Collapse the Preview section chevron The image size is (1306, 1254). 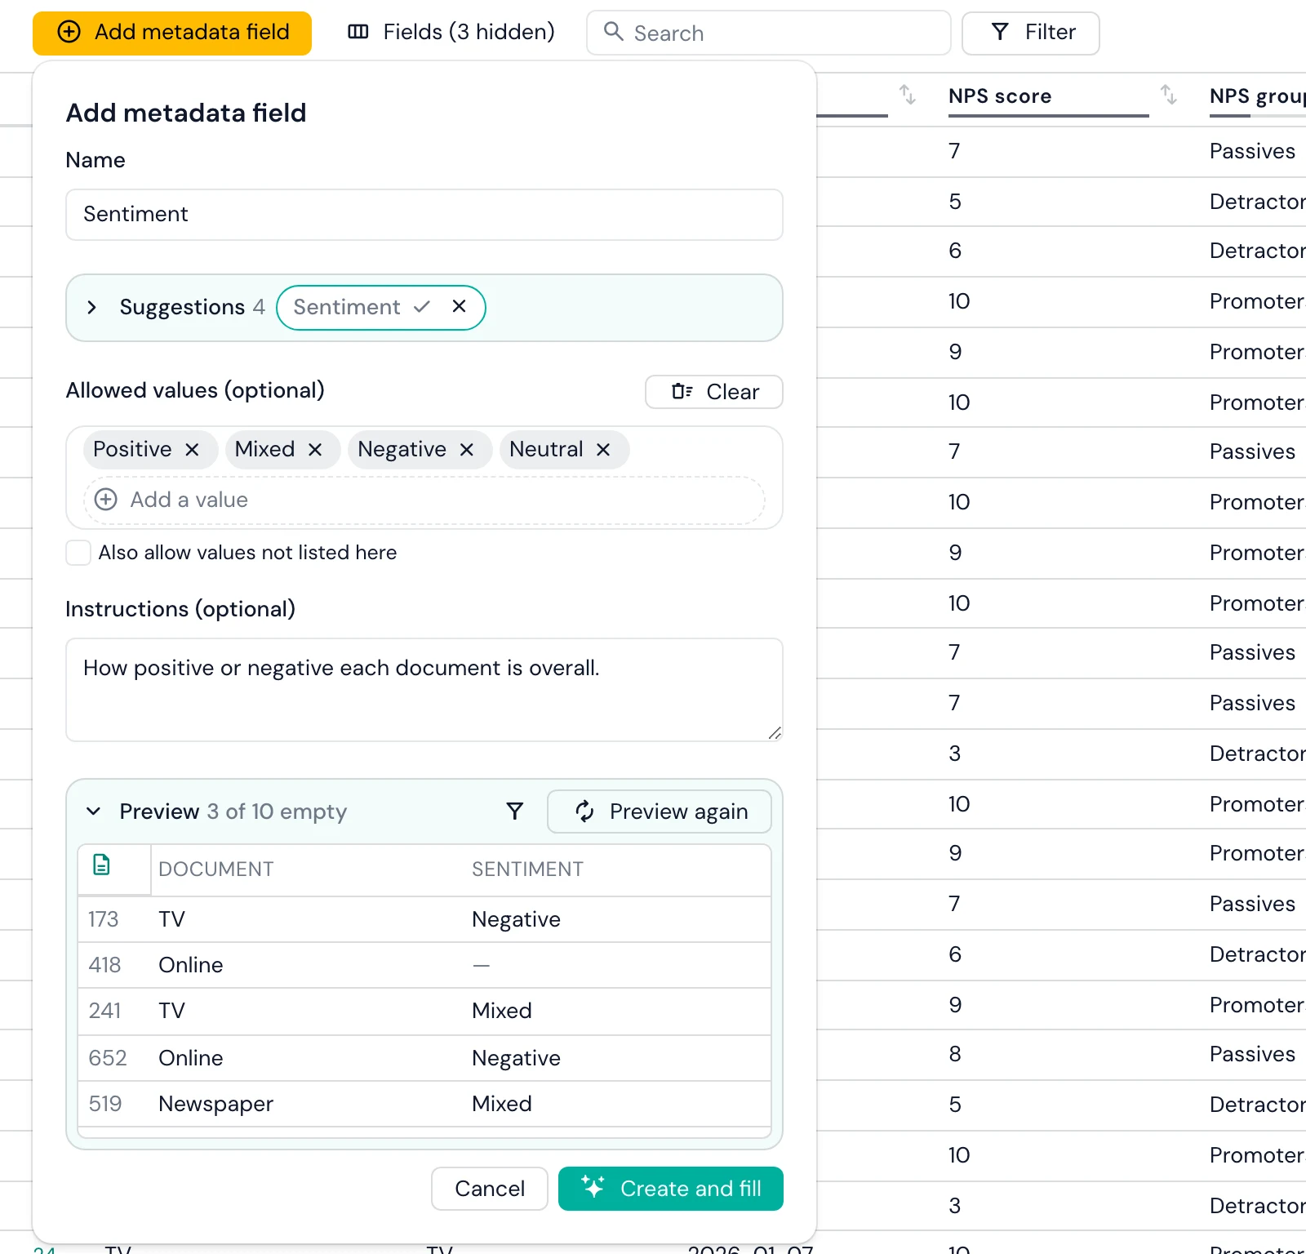click(x=93, y=812)
